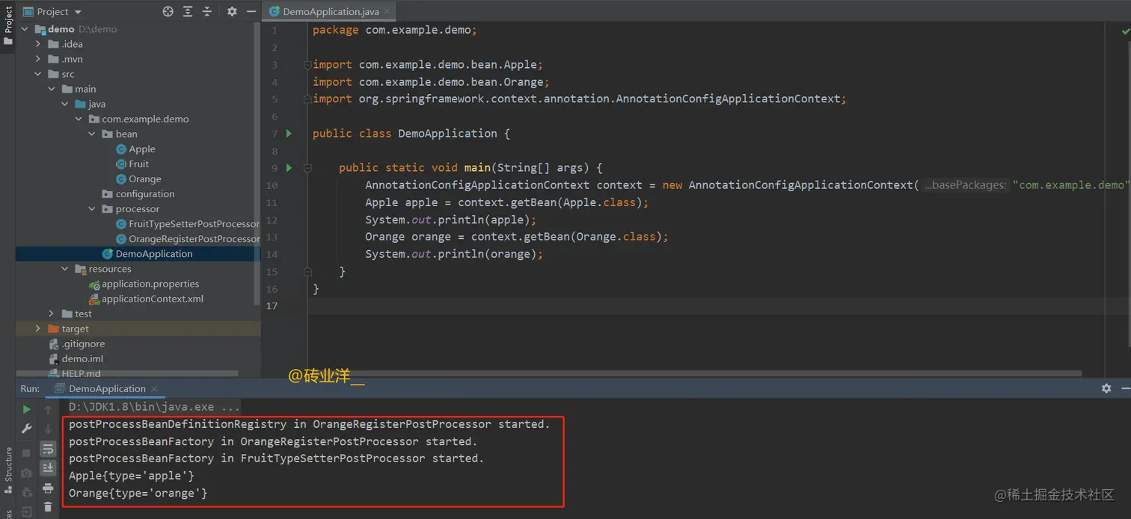Viewport: 1131px width, 519px height.
Task: Switch to DemoApplication.java editor tab
Action: (330, 12)
